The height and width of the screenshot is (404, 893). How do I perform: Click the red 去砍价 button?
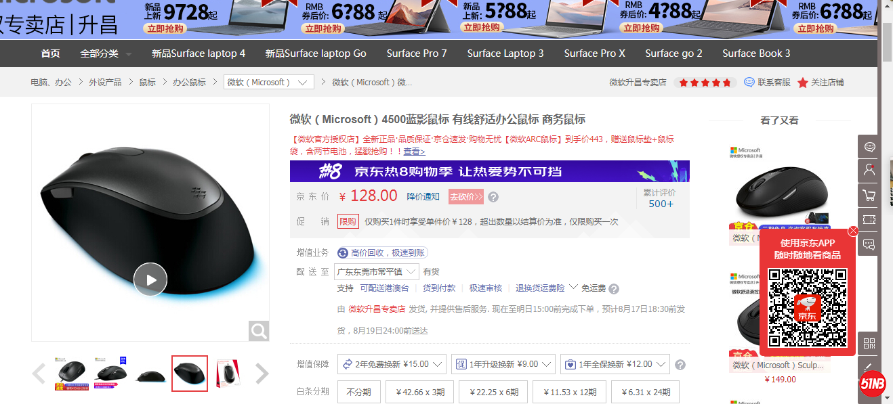[x=465, y=197]
